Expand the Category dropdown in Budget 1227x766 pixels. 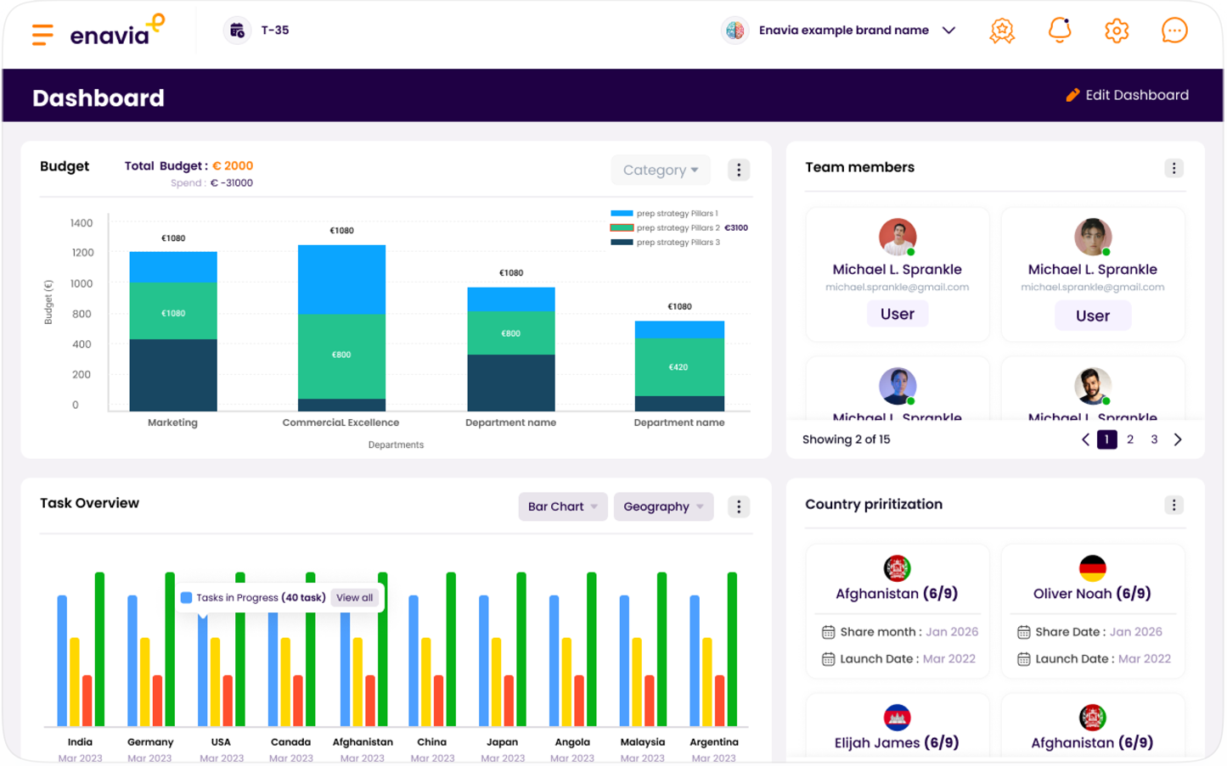coord(661,171)
